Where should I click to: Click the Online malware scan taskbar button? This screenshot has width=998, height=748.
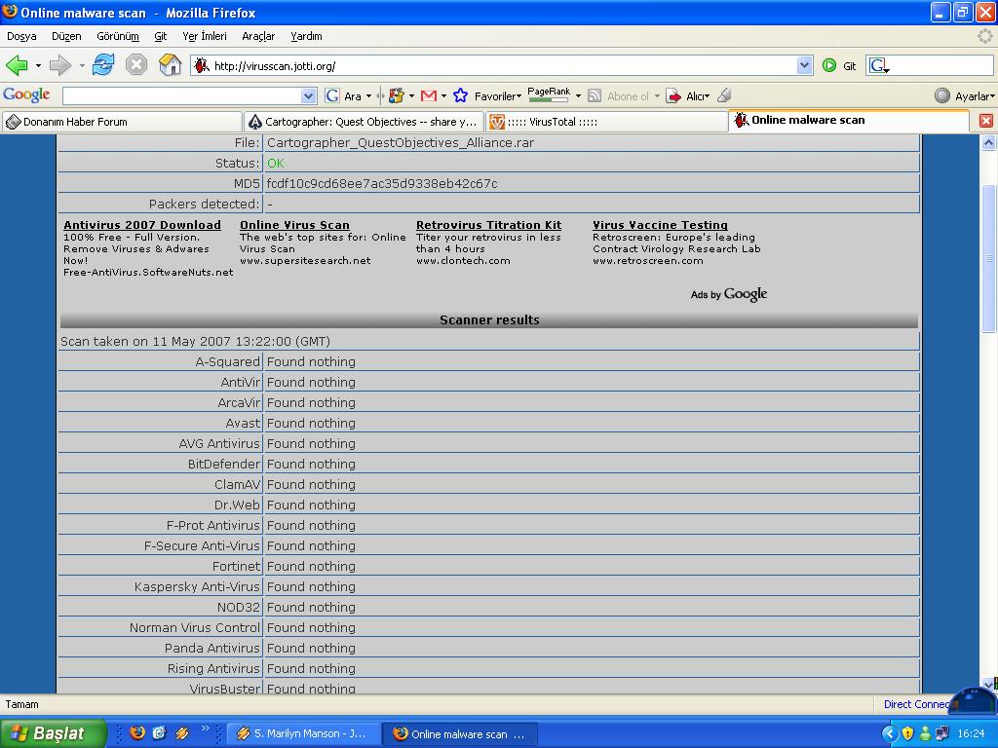pyautogui.click(x=461, y=733)
